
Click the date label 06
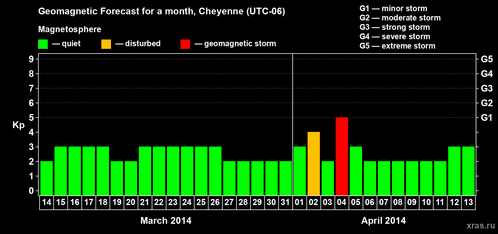point(370,202)
